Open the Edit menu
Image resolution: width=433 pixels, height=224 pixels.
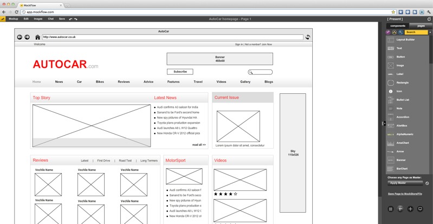(26, 19)
